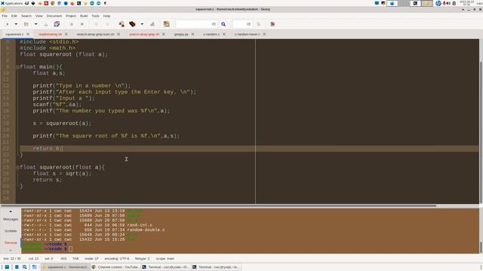Screen dimensions: 483x271
Task: Open the Applications menu in top panel
Action: [12, 3]
